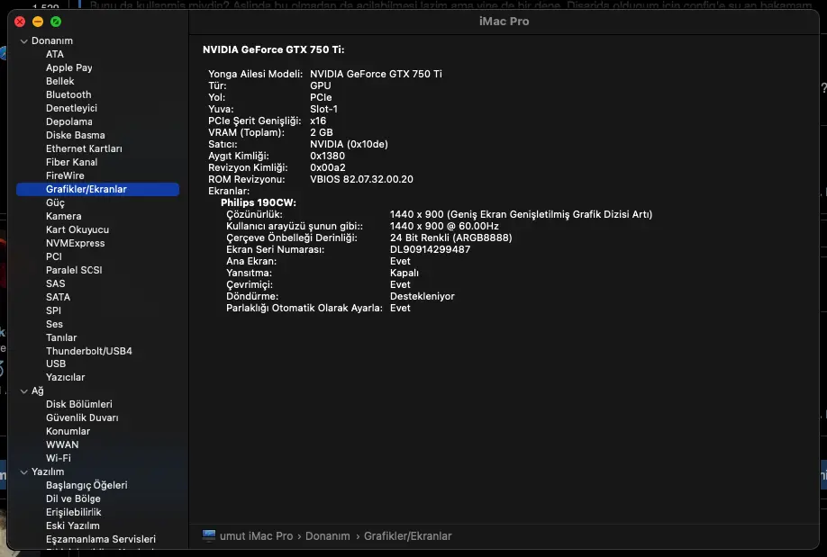The image size is (827, 557).
Task: Open the Tanılar entry
Action: click(x=61, y=337)
